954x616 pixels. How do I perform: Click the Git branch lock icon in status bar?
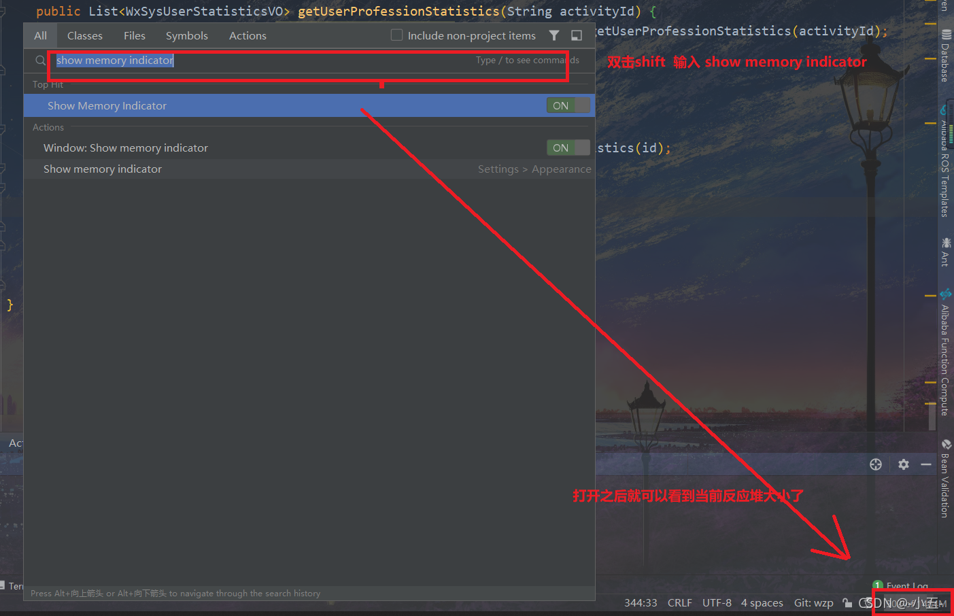847,602
